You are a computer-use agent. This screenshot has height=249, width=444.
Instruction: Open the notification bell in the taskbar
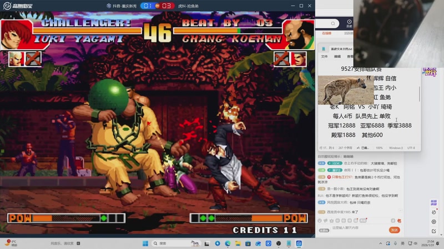438,243
